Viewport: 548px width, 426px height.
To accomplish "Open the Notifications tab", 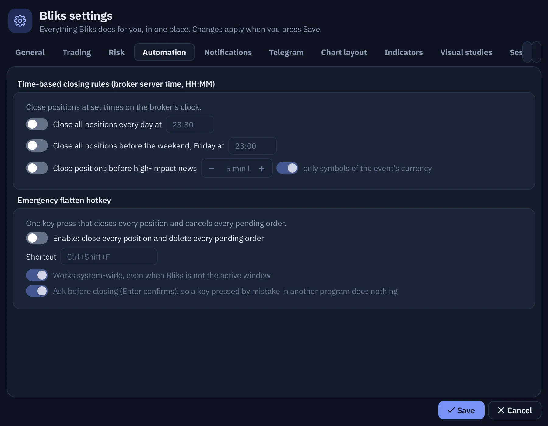I will pyautogui.click(x=228, y=52).
